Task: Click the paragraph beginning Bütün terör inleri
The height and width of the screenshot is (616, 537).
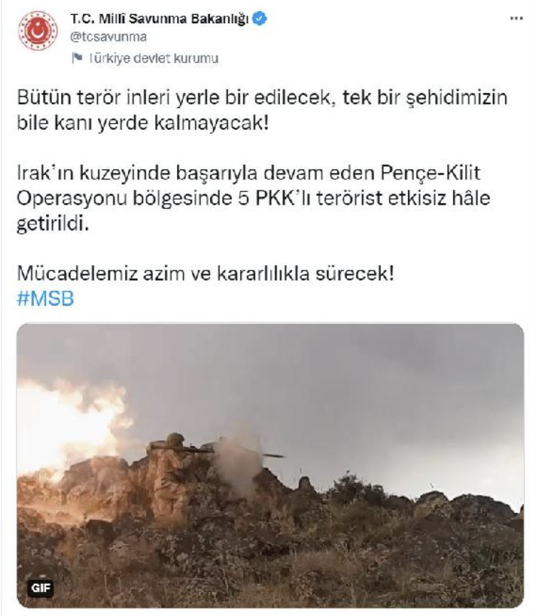Action: click(x=262, y=110)
